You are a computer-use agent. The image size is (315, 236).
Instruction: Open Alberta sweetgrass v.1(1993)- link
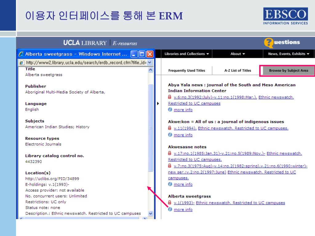[184, 203]
